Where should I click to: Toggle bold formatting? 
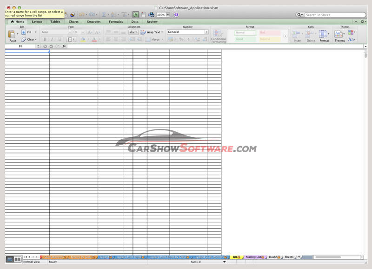(x=44, y=38)
